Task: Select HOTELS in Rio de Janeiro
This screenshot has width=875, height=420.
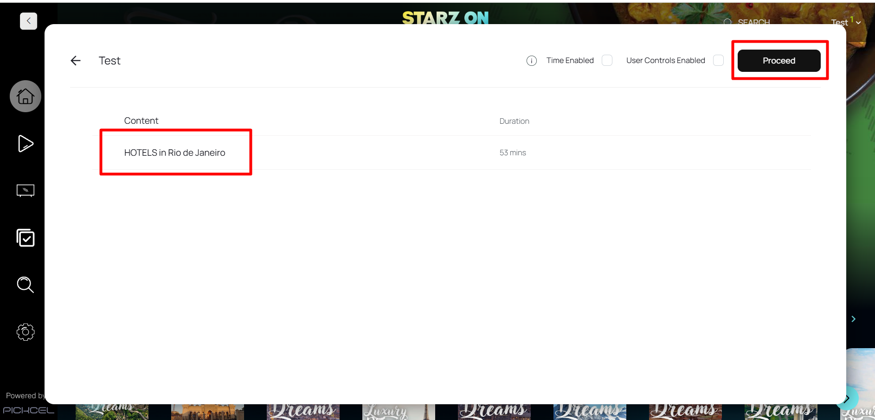Action: 174,153
